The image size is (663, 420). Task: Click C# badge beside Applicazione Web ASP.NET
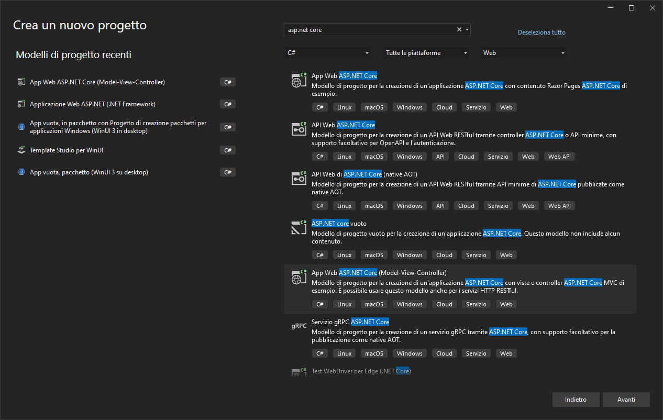pyautogui.click(x=228, y=104)
